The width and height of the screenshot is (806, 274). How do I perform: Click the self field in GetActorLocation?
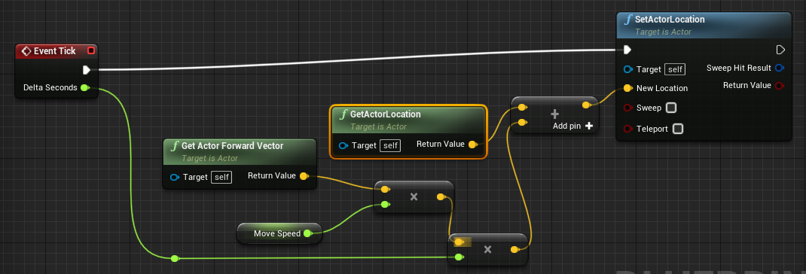pyautogui.click(x=390, y=145)
